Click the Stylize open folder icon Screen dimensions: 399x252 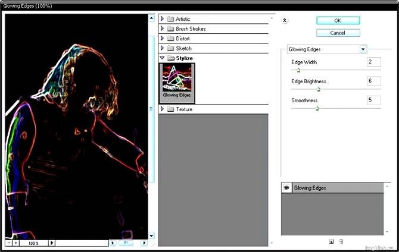171,58
